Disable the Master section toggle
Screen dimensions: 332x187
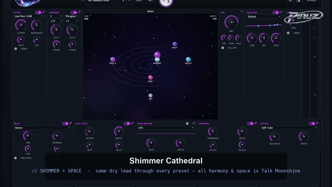click(x=312, y=124)
